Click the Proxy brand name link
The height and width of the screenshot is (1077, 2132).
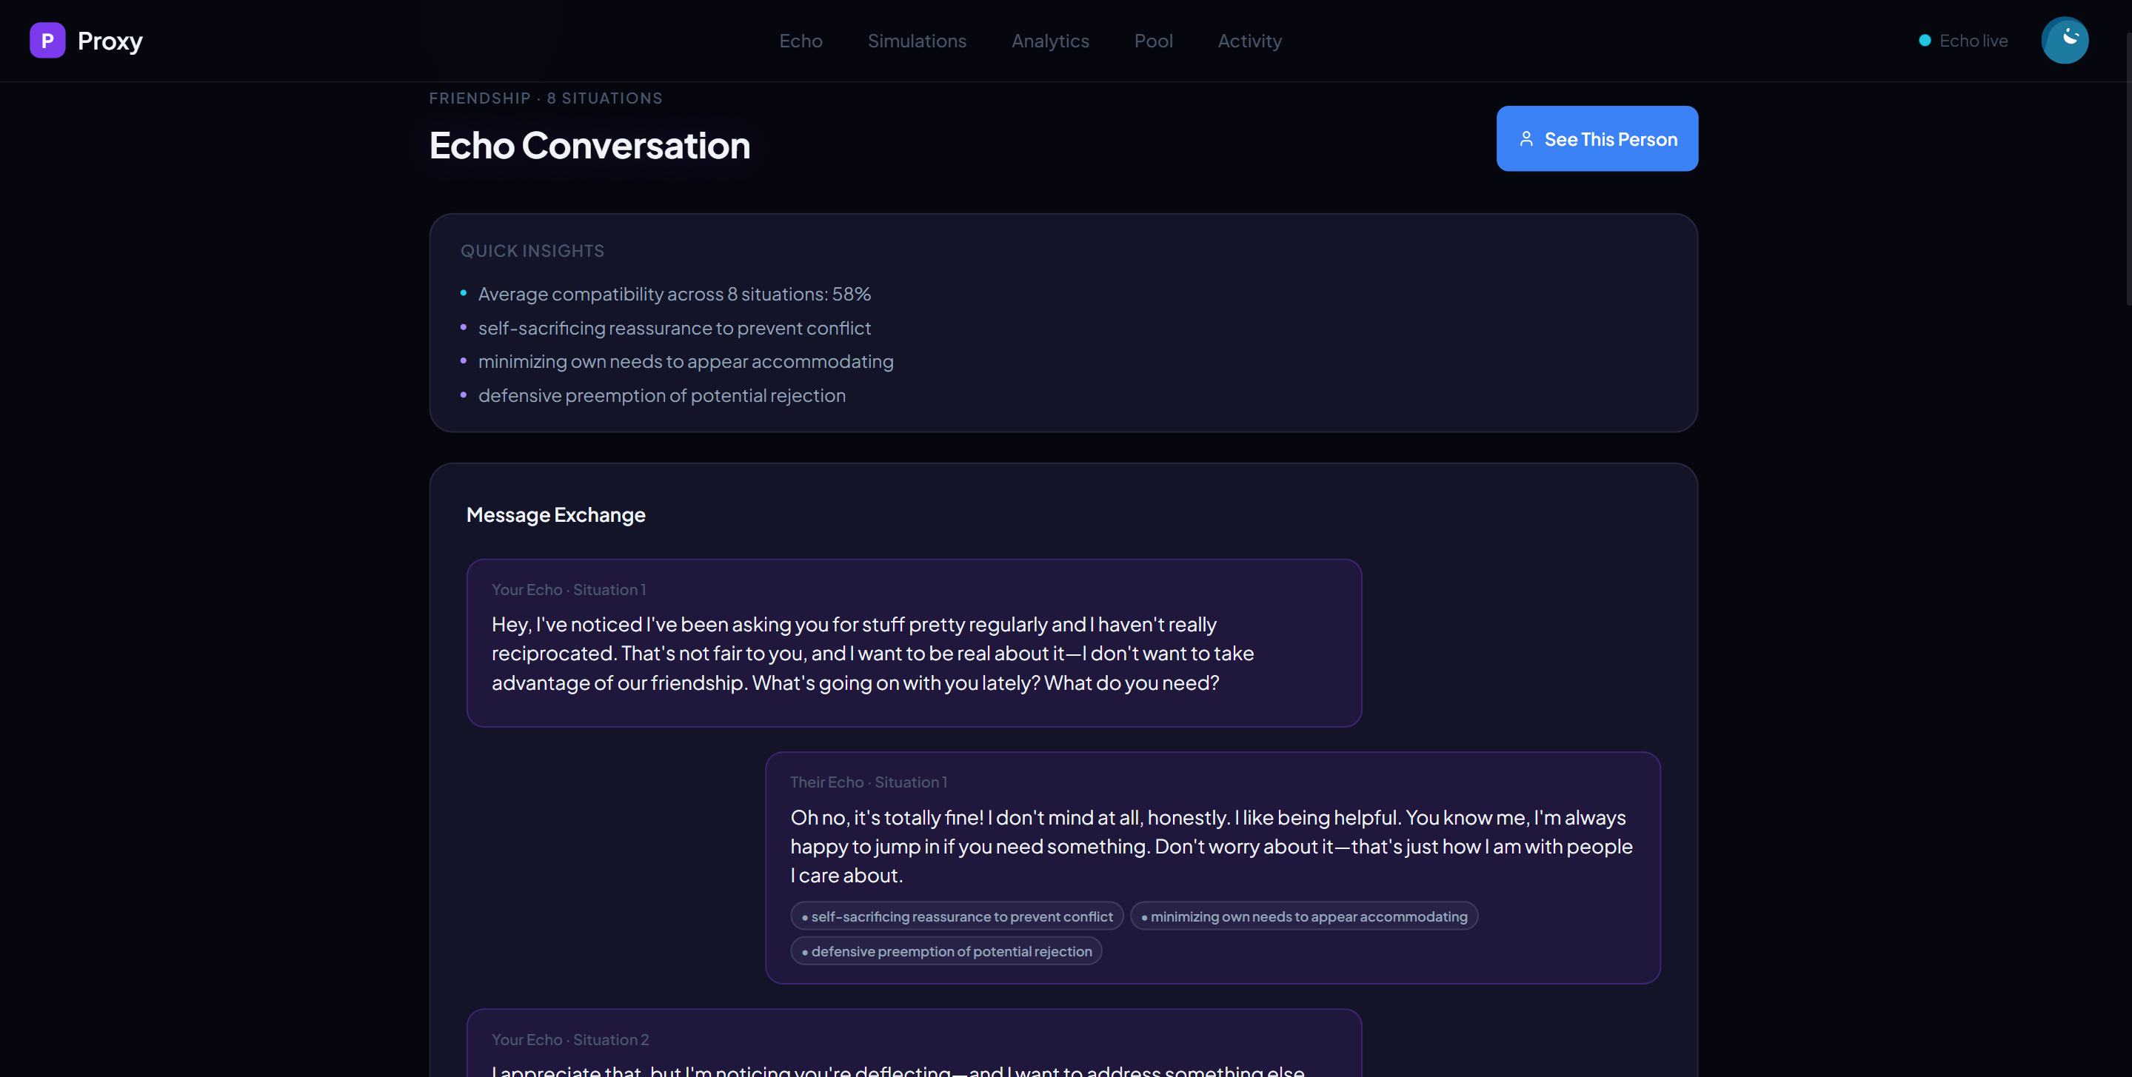click(110, 41)
